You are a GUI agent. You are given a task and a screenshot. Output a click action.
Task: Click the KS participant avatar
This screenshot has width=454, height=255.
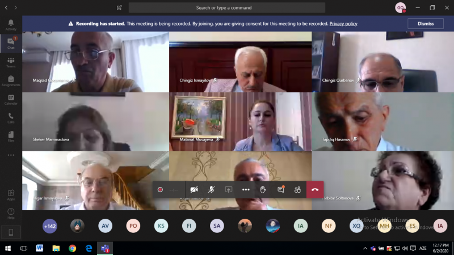(161, 226)
